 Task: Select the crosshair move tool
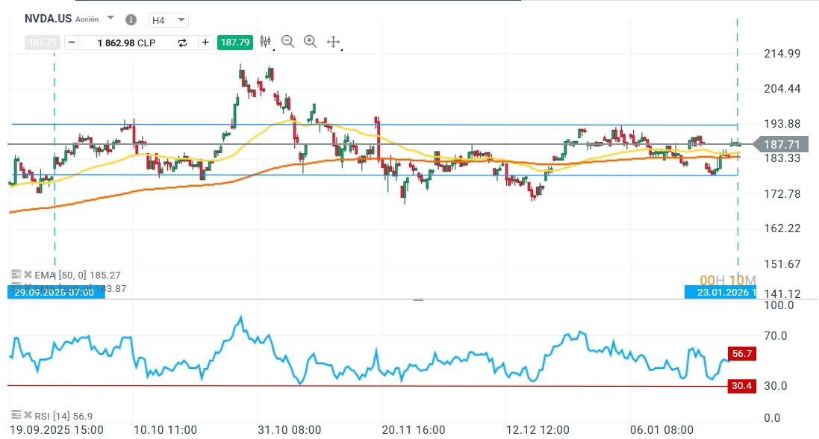coord(333,42)
